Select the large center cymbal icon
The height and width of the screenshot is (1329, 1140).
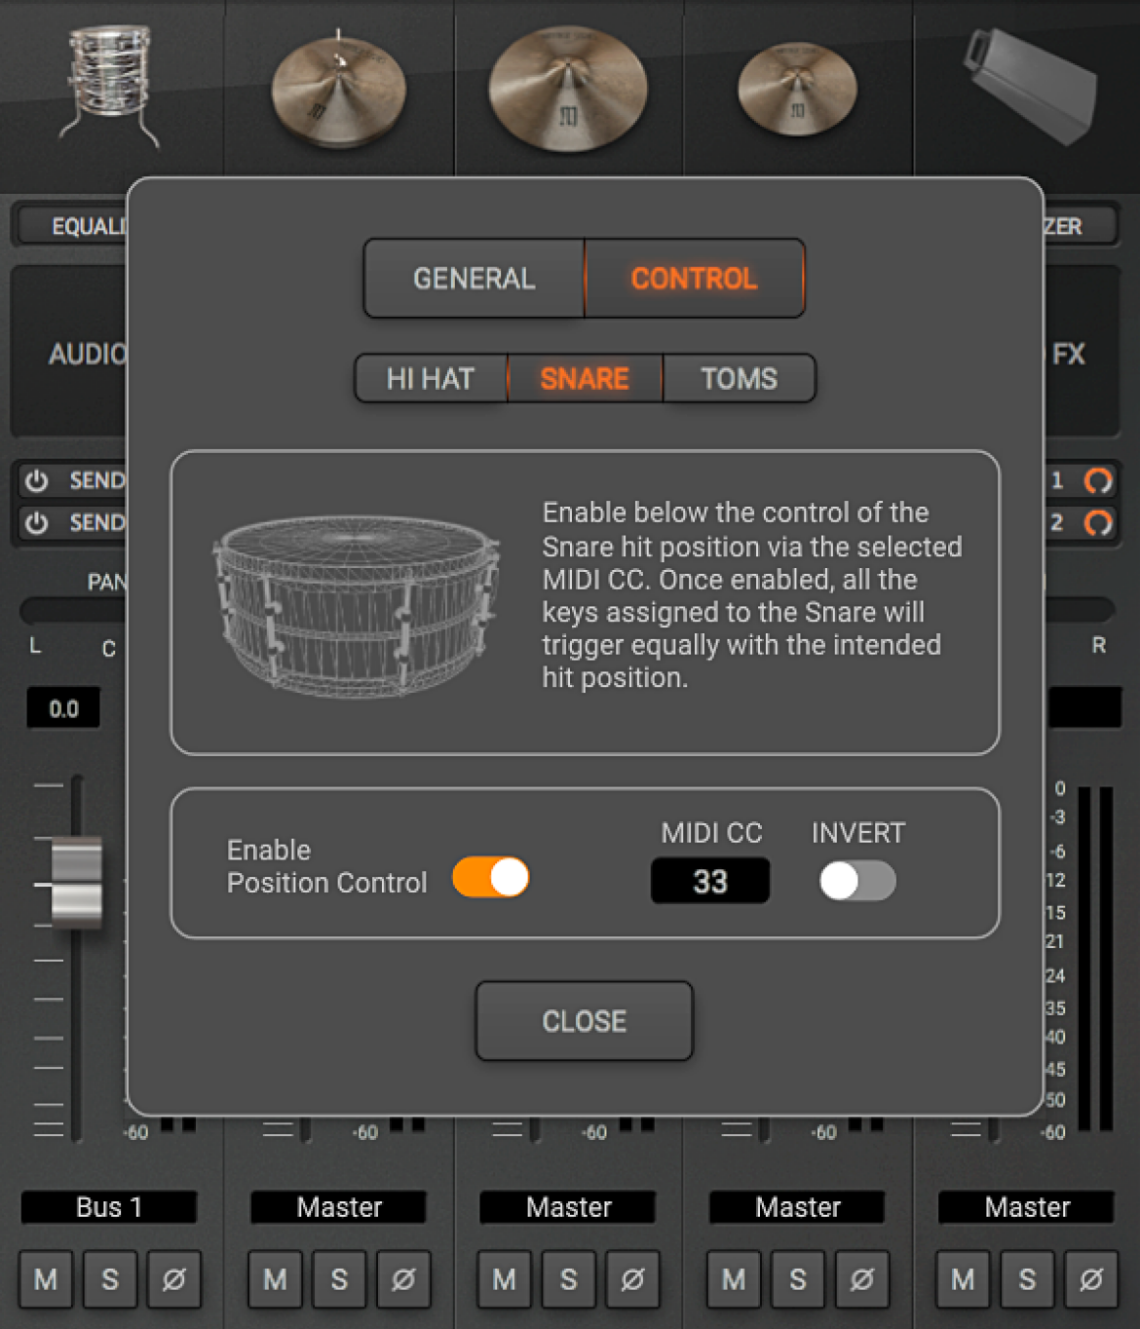(x=569, y=89)
